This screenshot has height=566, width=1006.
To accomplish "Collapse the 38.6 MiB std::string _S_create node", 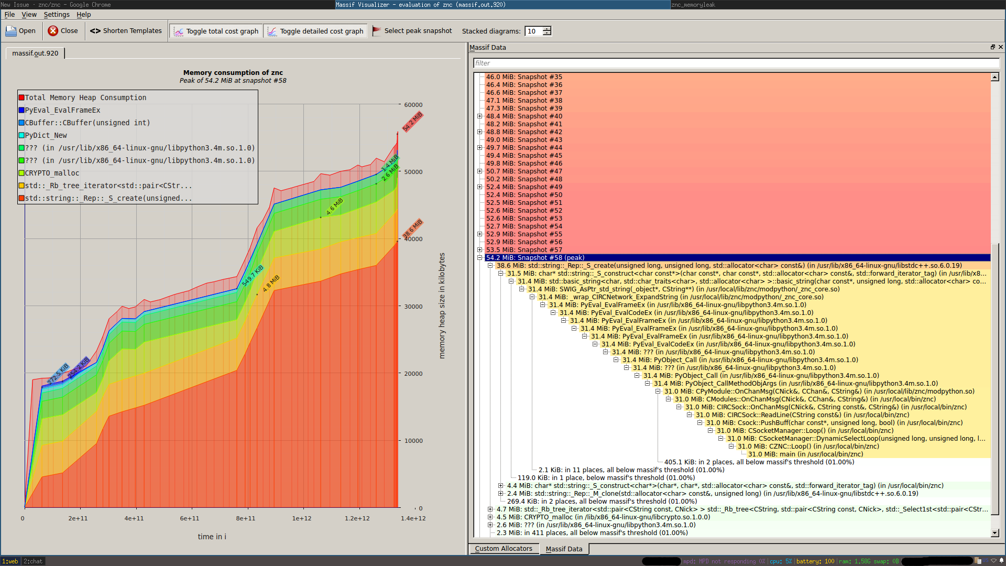I will click(x=490, y=266).
